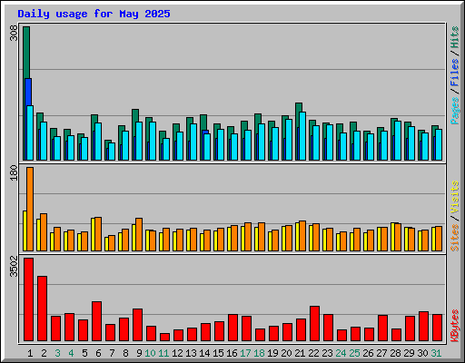This screenshot has width=465, height=363.
Task: Click the green "Hits" legend label
Action: [454, 37]
